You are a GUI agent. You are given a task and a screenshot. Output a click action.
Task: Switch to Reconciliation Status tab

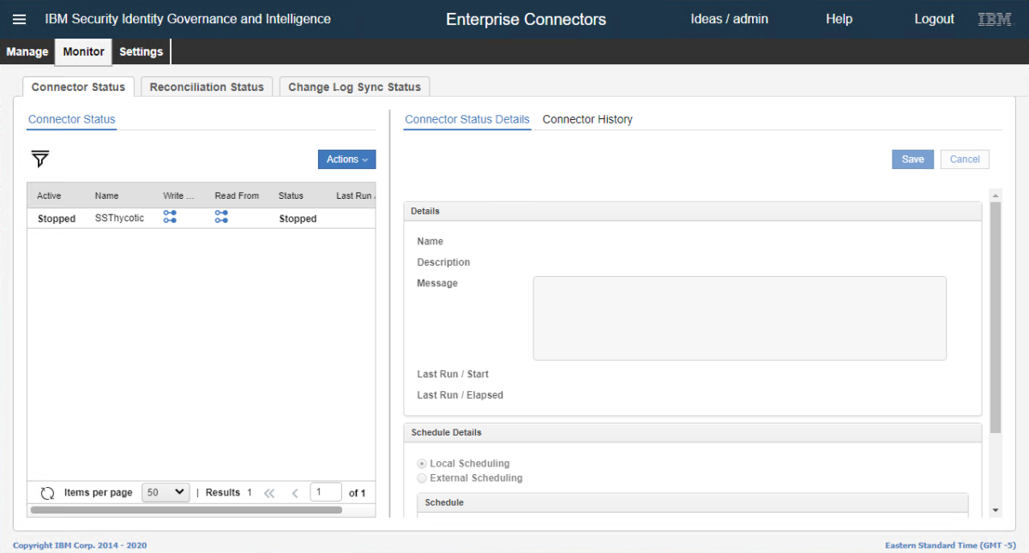point(207,87)
